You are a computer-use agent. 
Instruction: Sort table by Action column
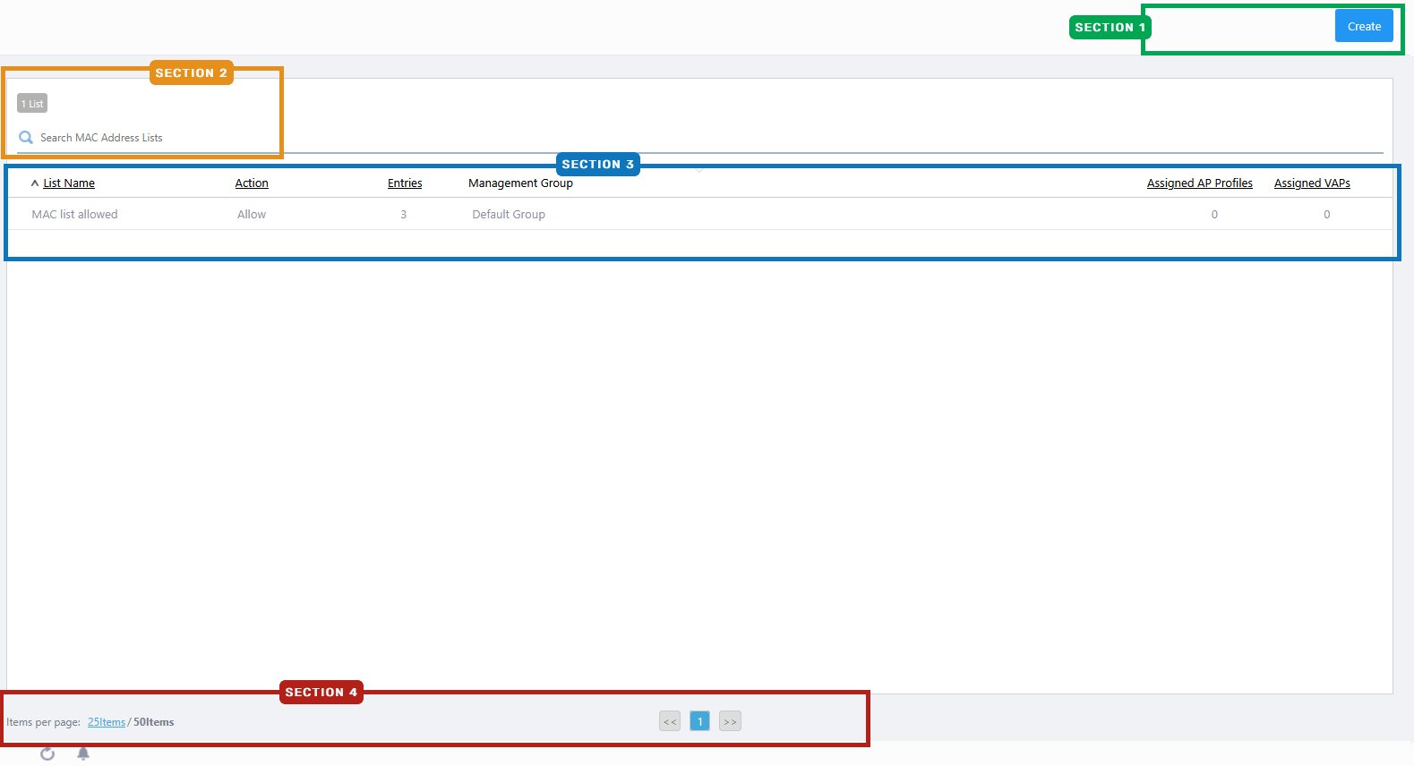252,183
